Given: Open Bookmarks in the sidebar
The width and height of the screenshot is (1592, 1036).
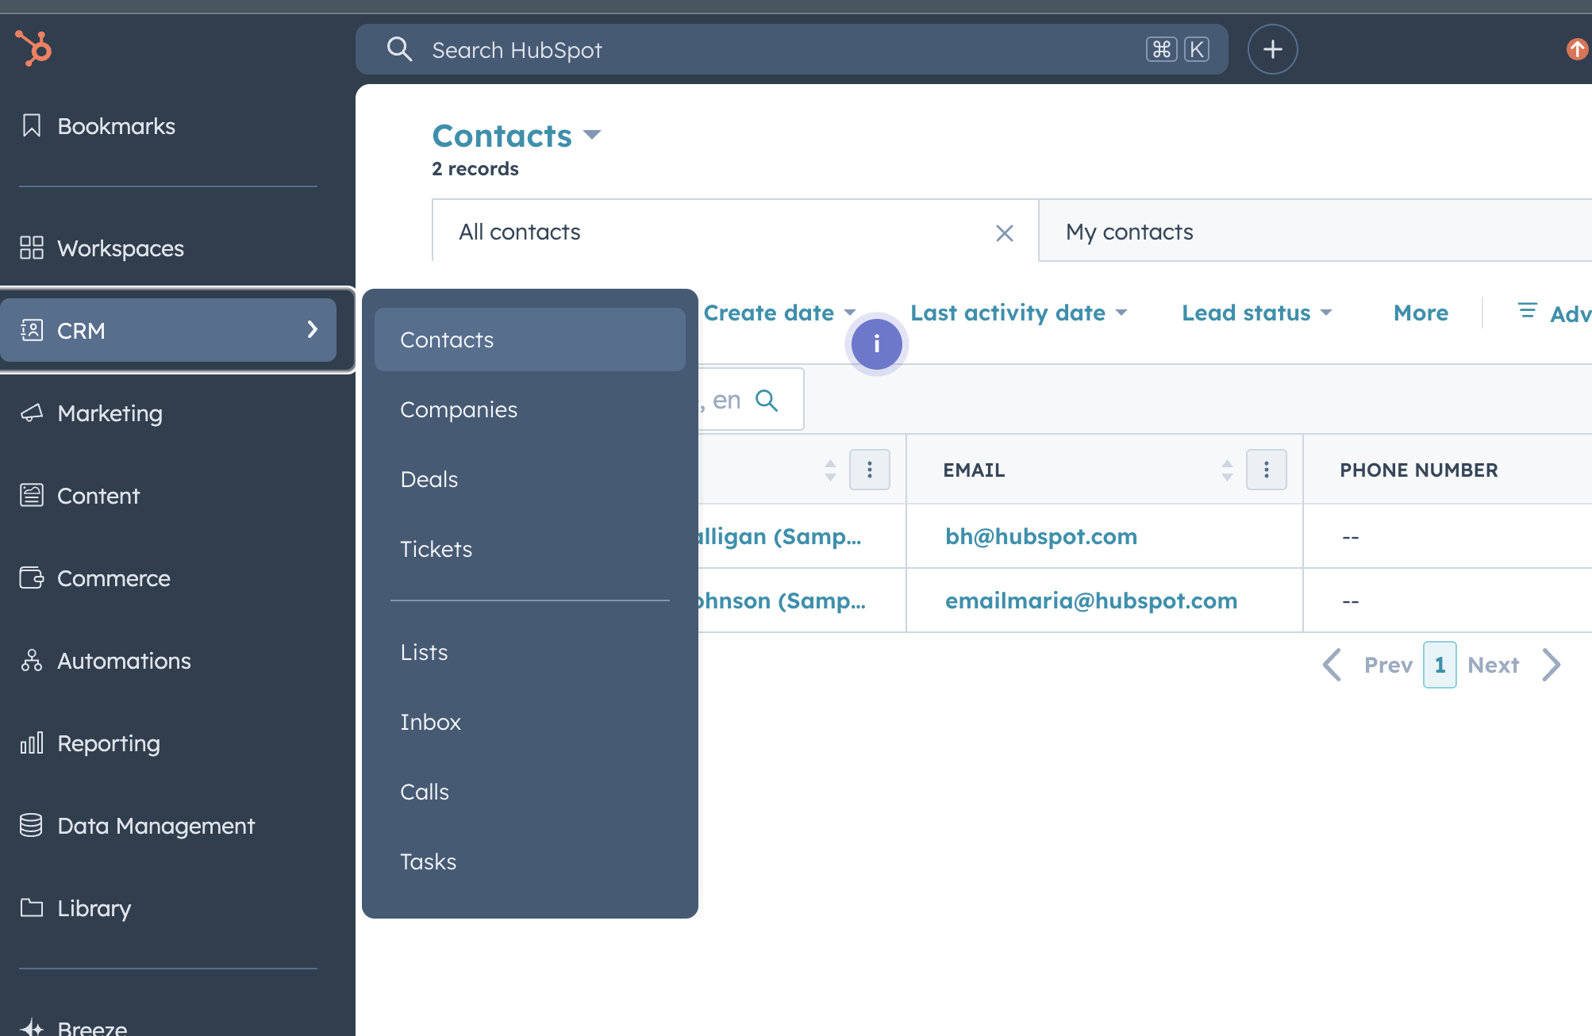Looking at the screenshot, I should pyautogui.click(x=97, y=126).
